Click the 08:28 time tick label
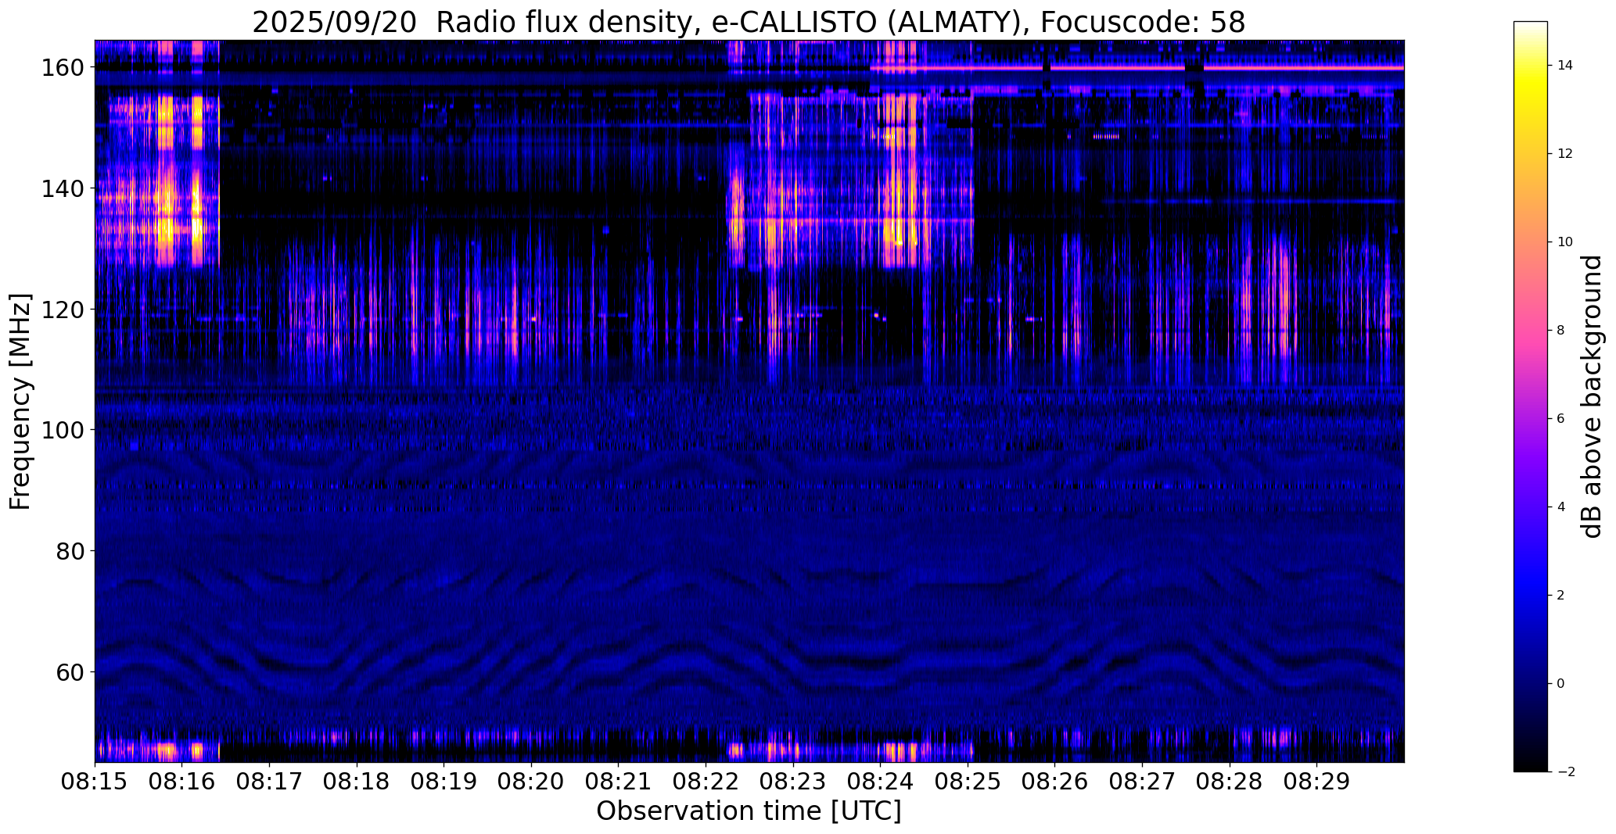This screenshot has width=1616, height=834. (1230, 782)
